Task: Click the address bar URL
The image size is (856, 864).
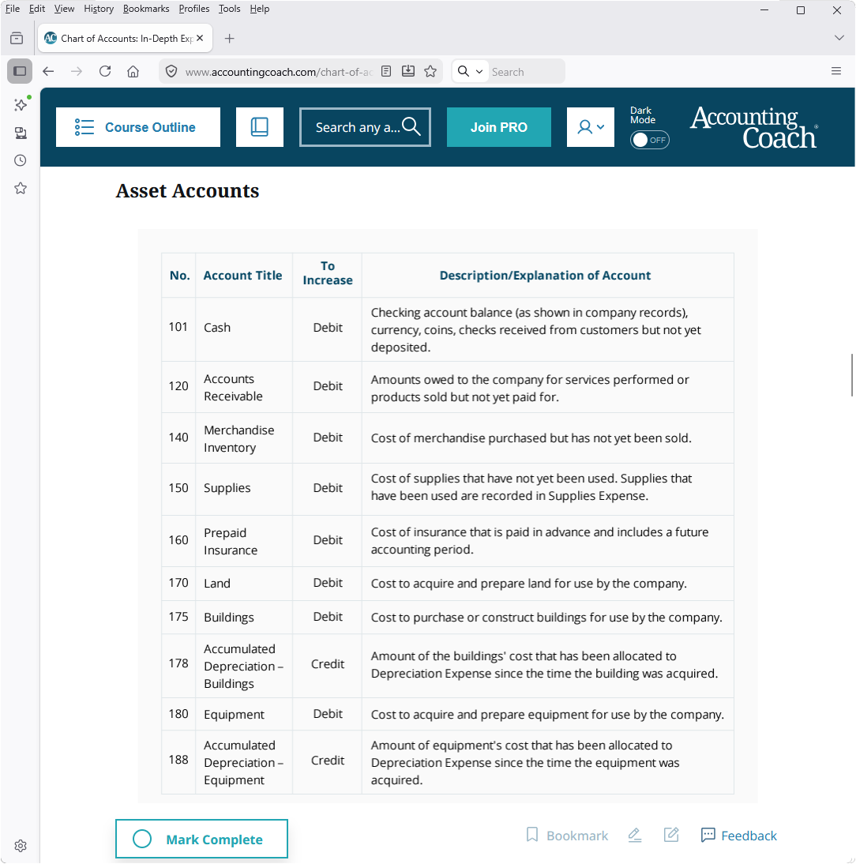Action: tap(279, 72)
